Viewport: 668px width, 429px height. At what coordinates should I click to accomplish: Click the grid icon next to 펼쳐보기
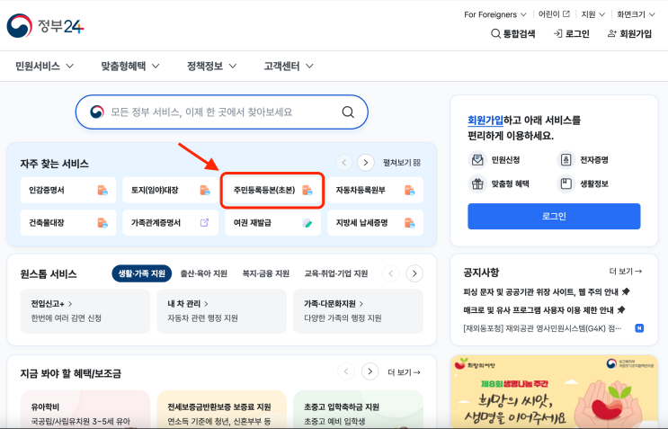click(417, 162)
